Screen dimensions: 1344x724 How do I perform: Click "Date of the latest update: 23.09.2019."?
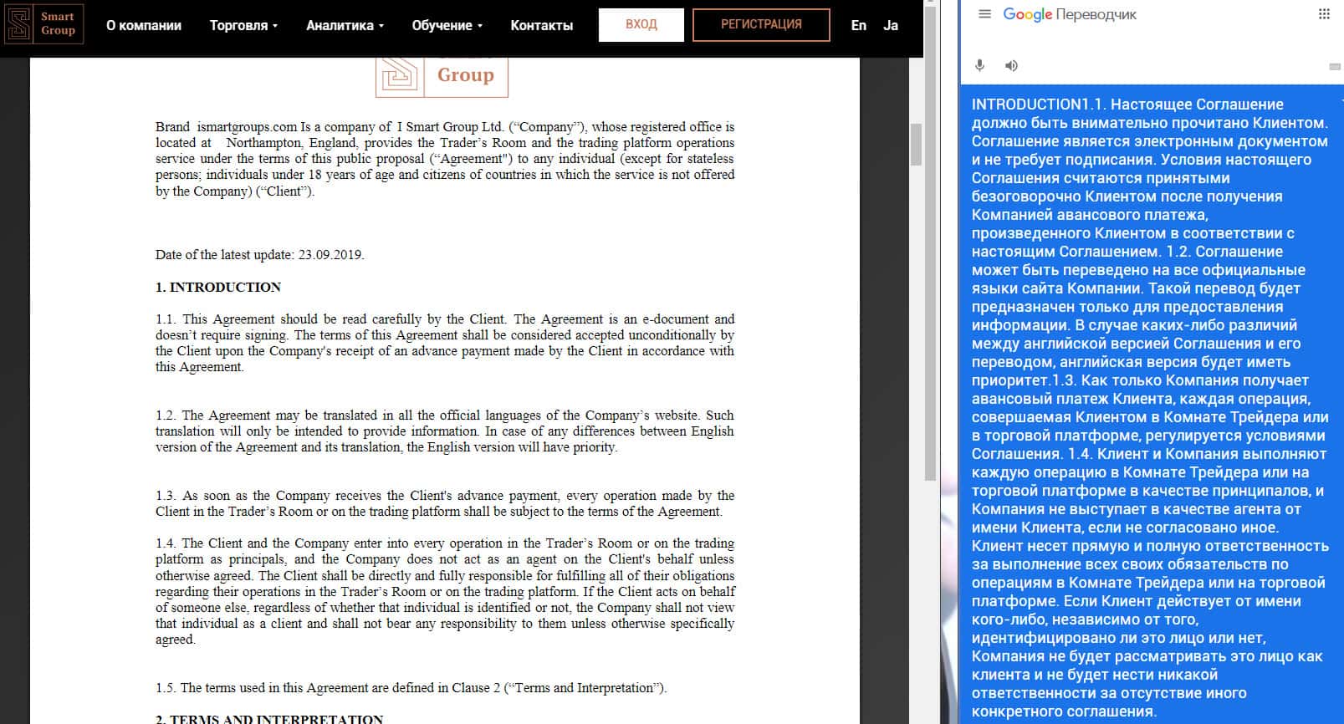point(260,255)
